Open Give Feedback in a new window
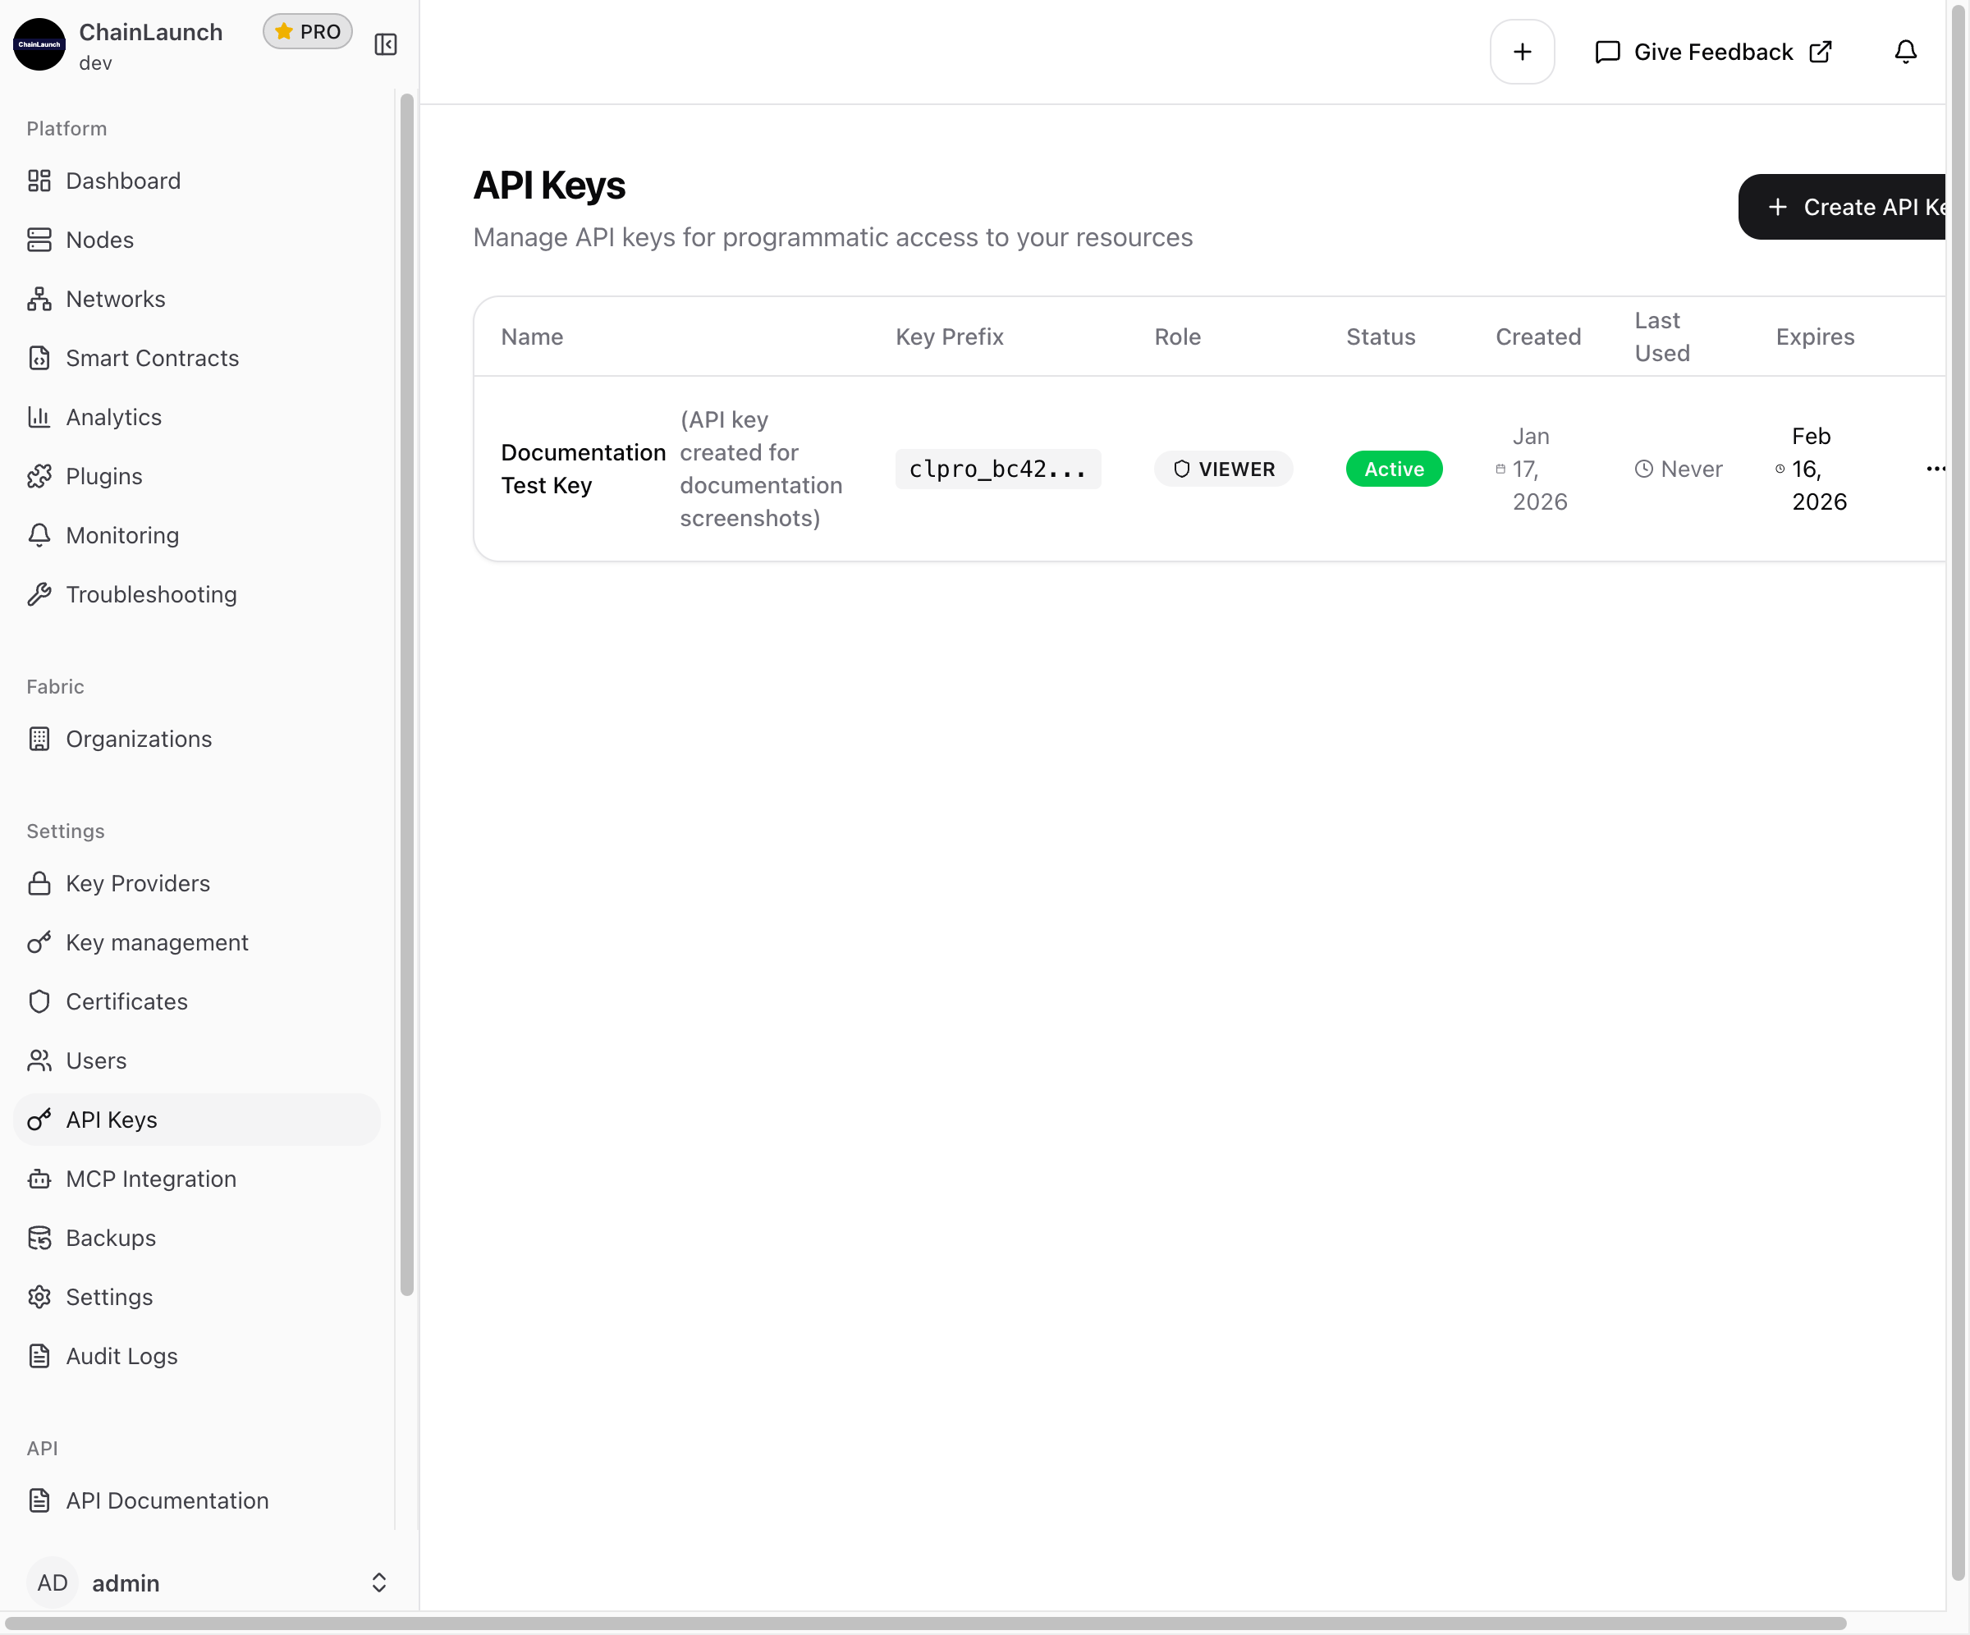This screenshot has height=1635, width=1970. pyautogui.click(x=1711, y=52)
